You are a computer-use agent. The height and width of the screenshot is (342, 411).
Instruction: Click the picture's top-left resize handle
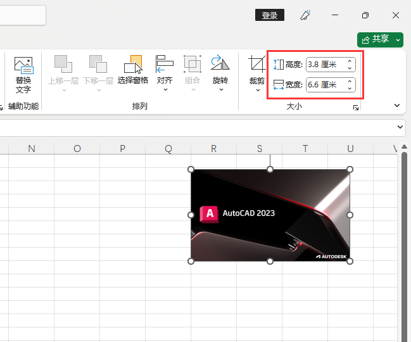point(191,169)
